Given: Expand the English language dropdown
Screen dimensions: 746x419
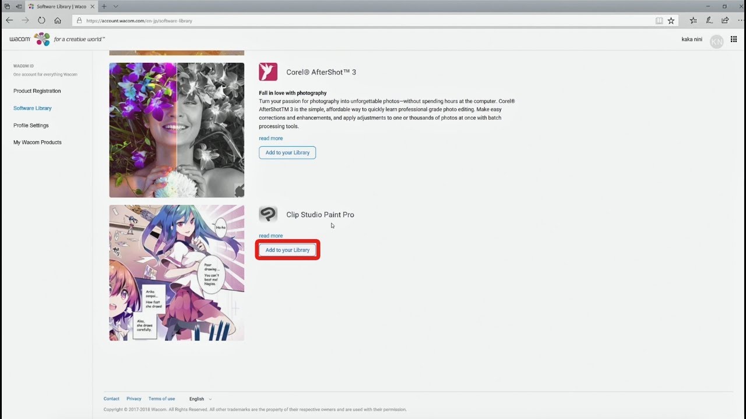Looking at the screenshot, I should (x=200, y=399).
